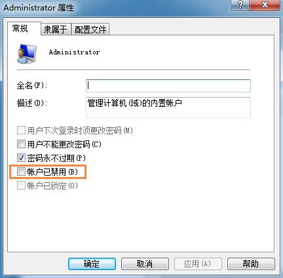Tick the 帐户已禁用 checkbox
The width and height of the screenshot is (283, 278).
[x=21, y=172]
